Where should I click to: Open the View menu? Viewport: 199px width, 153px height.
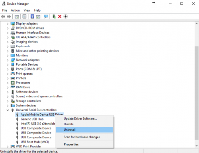pyautogui.click(x=27, y=10)
